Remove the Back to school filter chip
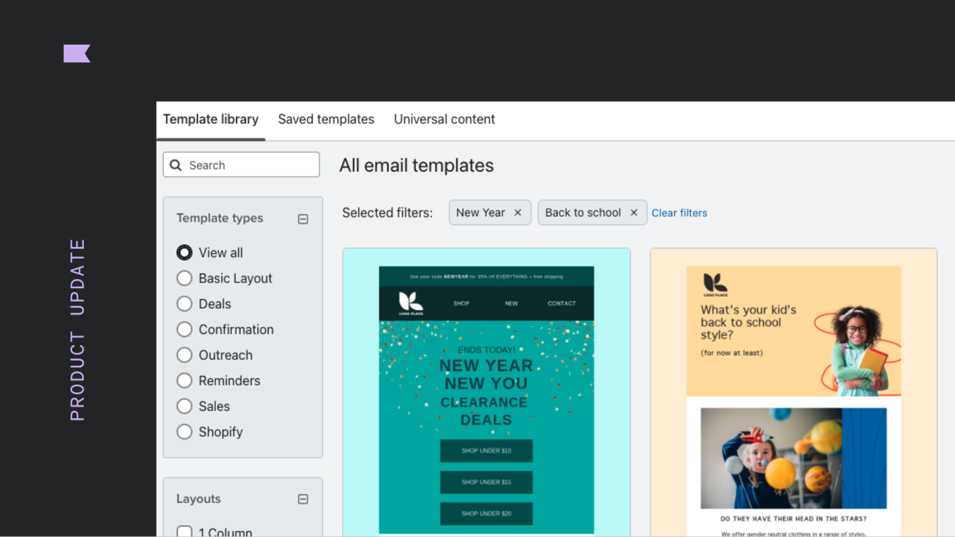Image resolution: width=955 pixels, height=537 pixels. point(634,212)
